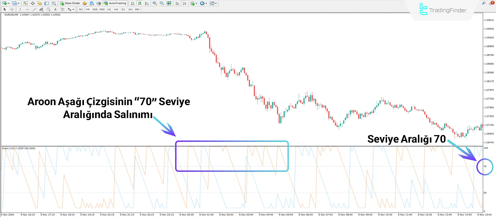Viewport: 496px width, 217px height.
Task: Switch to W1 timeframe
Action: point(130,9)
